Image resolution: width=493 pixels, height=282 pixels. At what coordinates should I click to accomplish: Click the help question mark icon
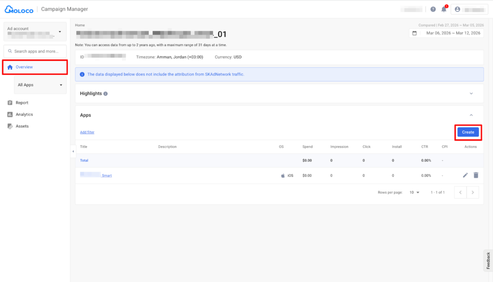point(433,9)
